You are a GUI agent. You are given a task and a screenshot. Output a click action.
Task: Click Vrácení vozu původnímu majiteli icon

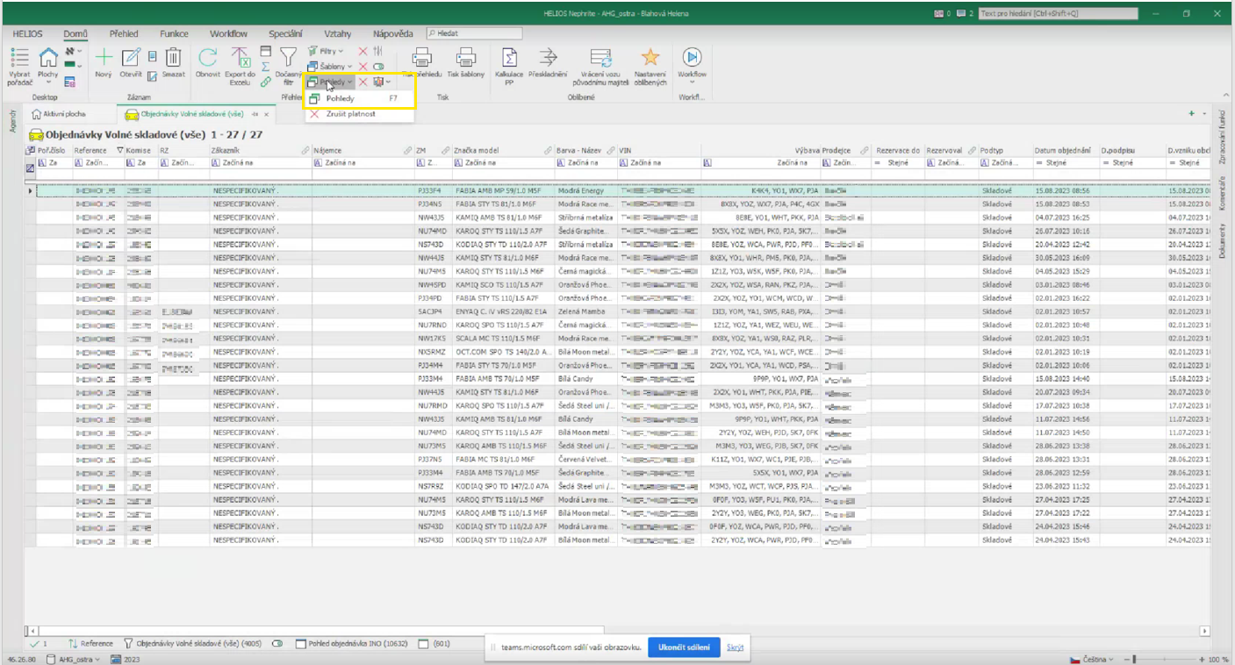coord(600,58)
